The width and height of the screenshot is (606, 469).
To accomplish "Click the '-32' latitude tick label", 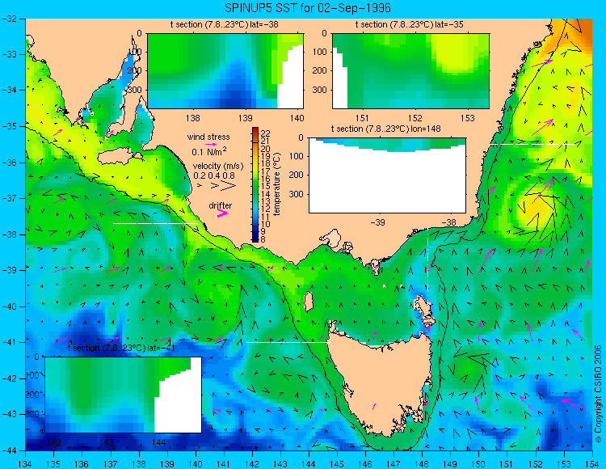I will 9,19.
